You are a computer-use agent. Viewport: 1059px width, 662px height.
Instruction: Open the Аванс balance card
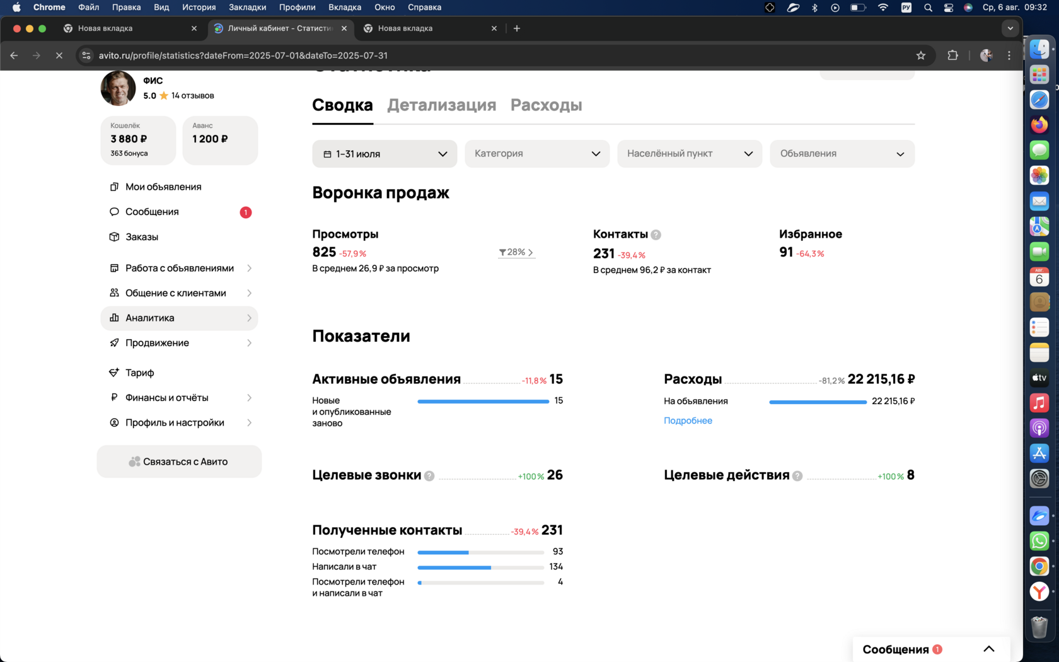tap(220, 140)
